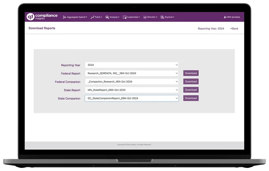Click the qordata compliance insights logo
269x171 pixels.
tap(42, 16)
